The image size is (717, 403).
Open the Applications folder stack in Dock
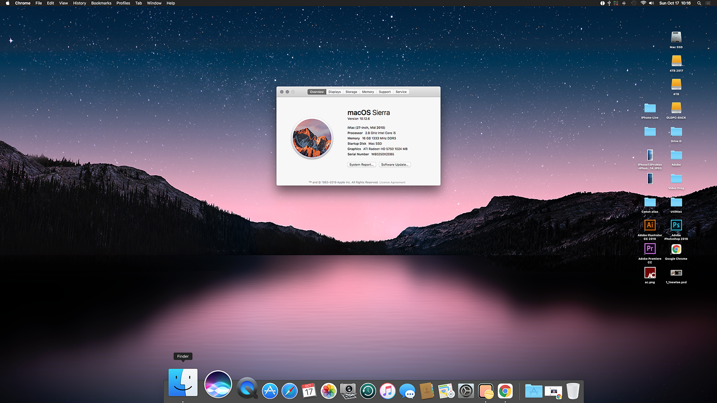point(534,391)
